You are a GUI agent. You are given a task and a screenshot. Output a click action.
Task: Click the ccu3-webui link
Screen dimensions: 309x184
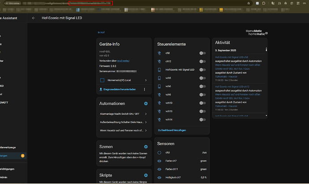pos(123,61)
